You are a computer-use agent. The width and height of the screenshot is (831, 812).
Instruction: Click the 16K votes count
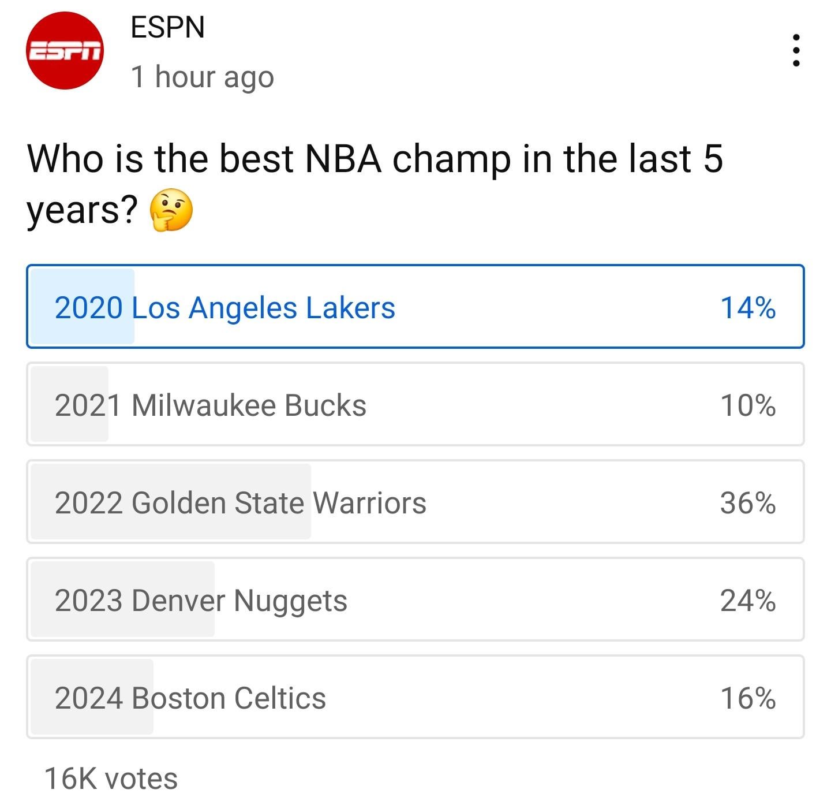click(111, 779)
